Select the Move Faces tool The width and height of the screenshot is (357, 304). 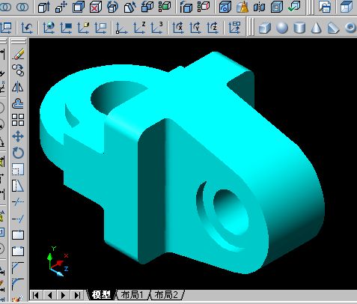click(61, 7)
